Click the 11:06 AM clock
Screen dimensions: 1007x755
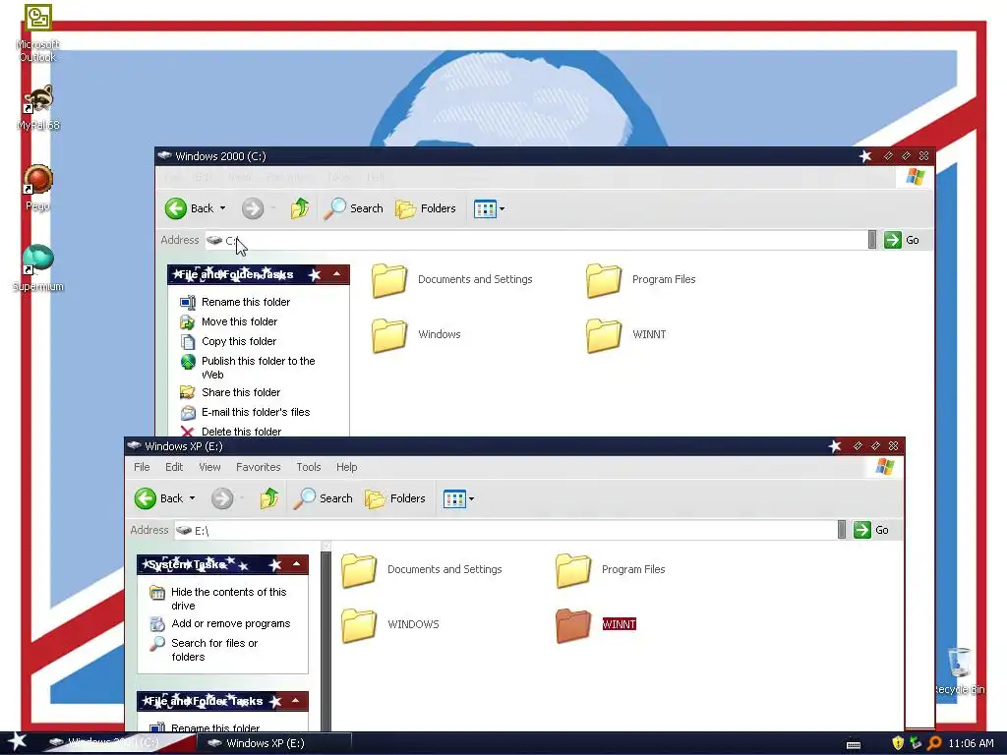[x=971, y=743]
